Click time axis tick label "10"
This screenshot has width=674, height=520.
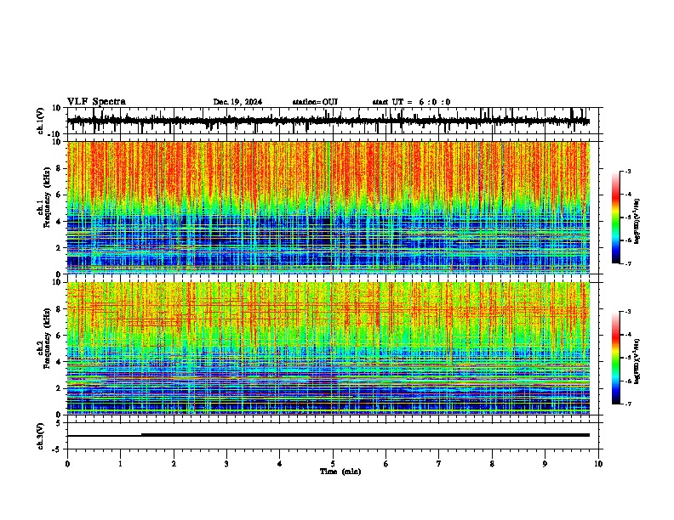598,464
